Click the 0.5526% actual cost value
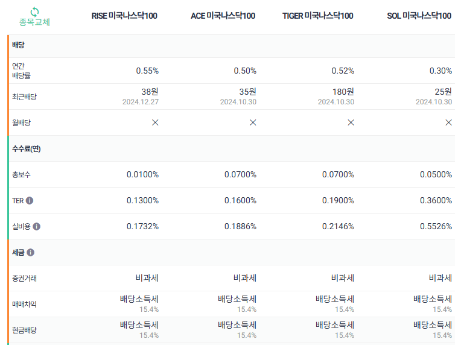 (436, 226)
